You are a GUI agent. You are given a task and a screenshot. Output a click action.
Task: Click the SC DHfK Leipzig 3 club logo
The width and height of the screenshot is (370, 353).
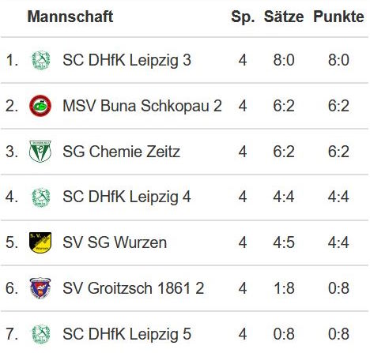coord(41,60)
